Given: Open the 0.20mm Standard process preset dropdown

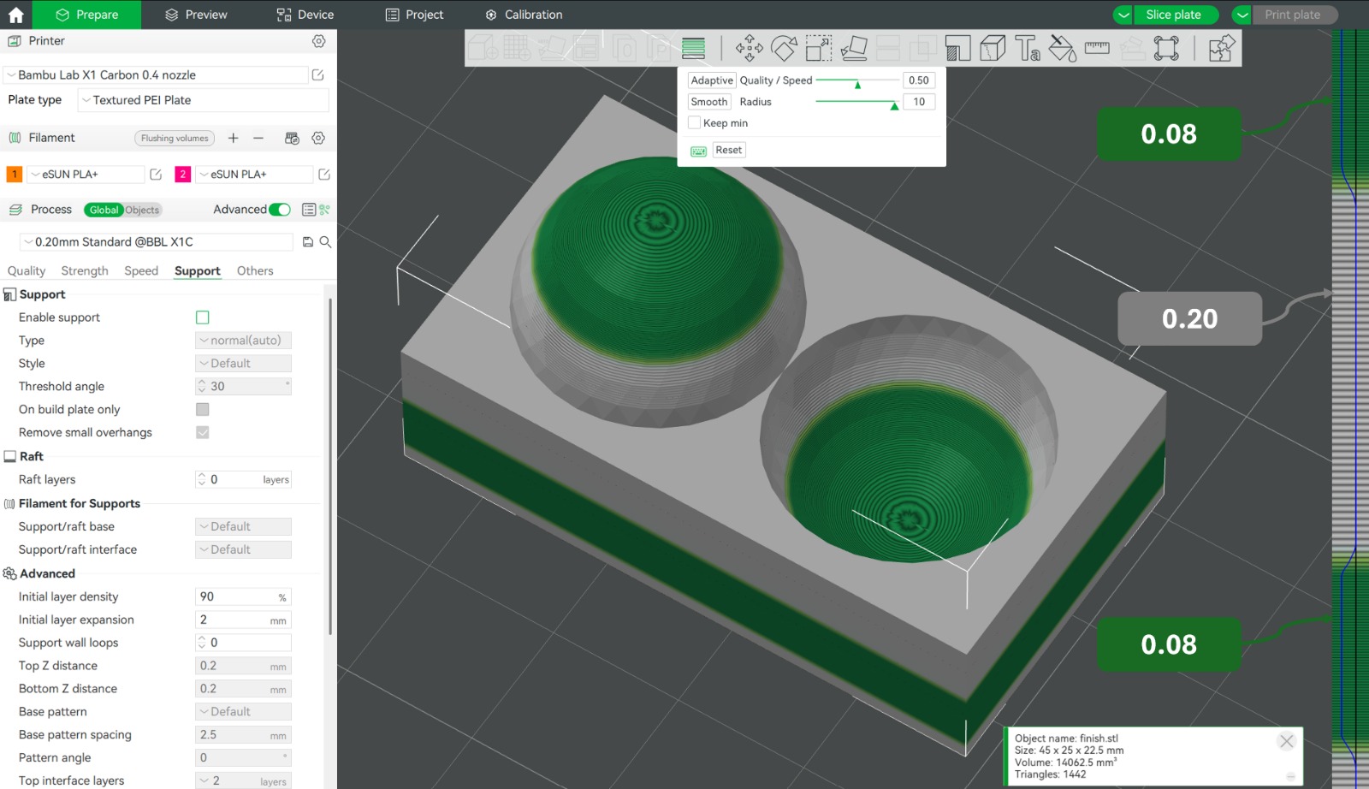Looking at the screenshot, I should pos(157,242).
